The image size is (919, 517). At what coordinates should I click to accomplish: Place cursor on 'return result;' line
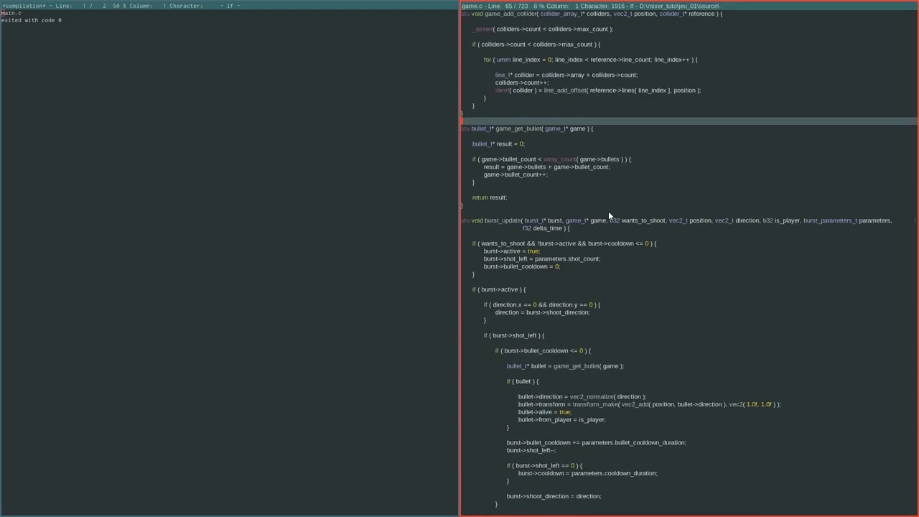tap(489, 197)
